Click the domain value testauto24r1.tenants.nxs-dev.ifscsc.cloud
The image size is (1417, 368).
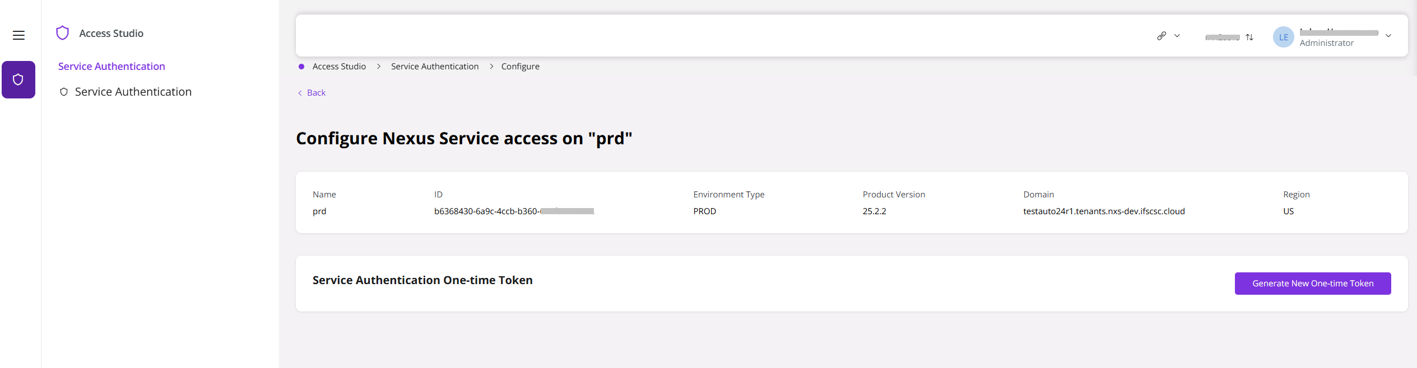(1104, 211)
